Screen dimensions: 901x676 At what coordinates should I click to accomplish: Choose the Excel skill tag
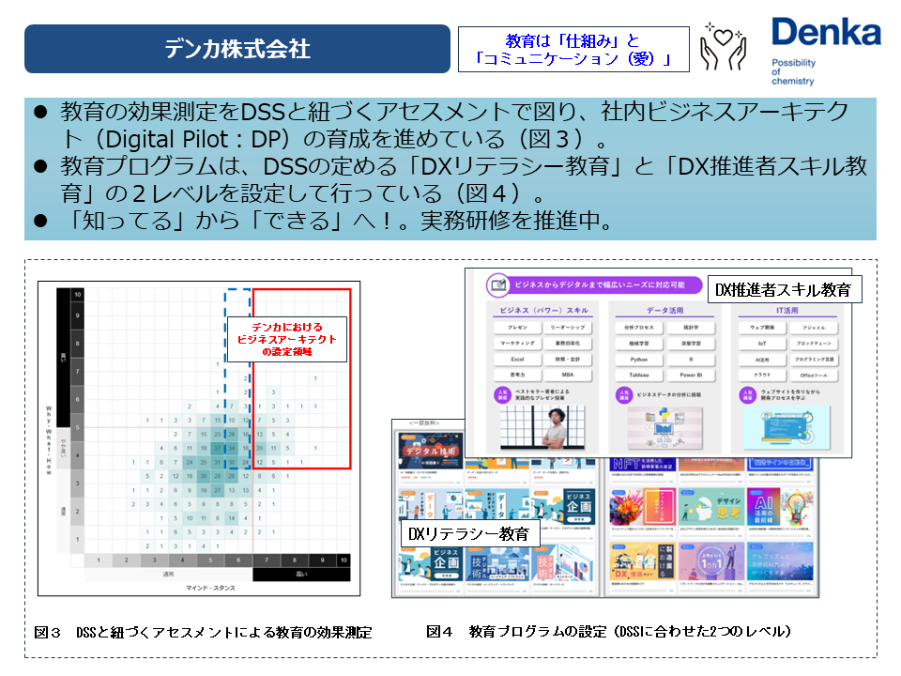[517, 360]
